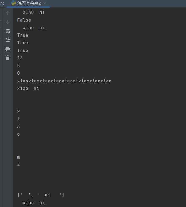Toggle soft-wrap in the console

[8, 31]
